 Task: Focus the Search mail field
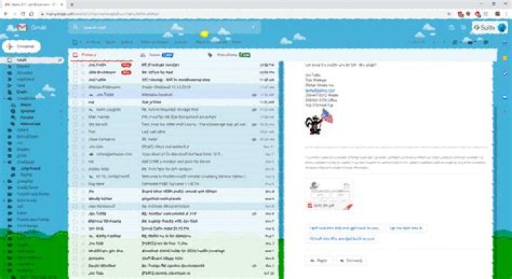pyautogui.click(x=165, y=28)
